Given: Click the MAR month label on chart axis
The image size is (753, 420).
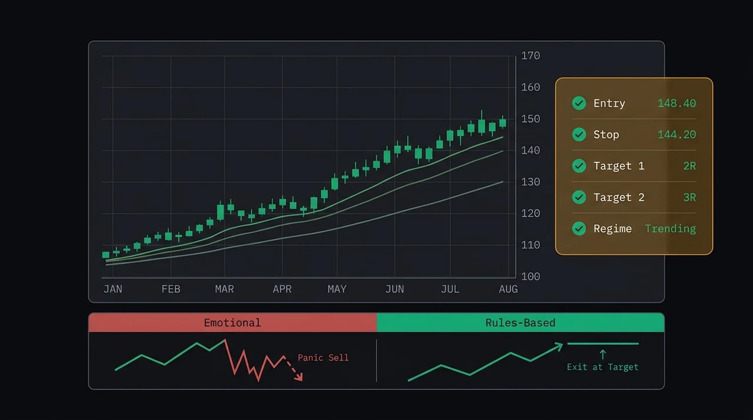Looking at the screenshot, I should [224, 289].
